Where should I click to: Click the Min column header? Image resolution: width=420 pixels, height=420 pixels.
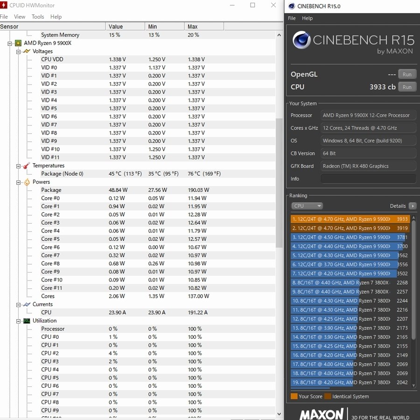pos(165,27)
